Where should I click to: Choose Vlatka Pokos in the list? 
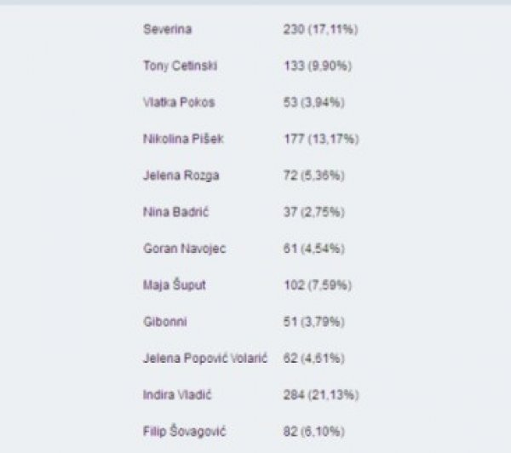pos(179,102)
